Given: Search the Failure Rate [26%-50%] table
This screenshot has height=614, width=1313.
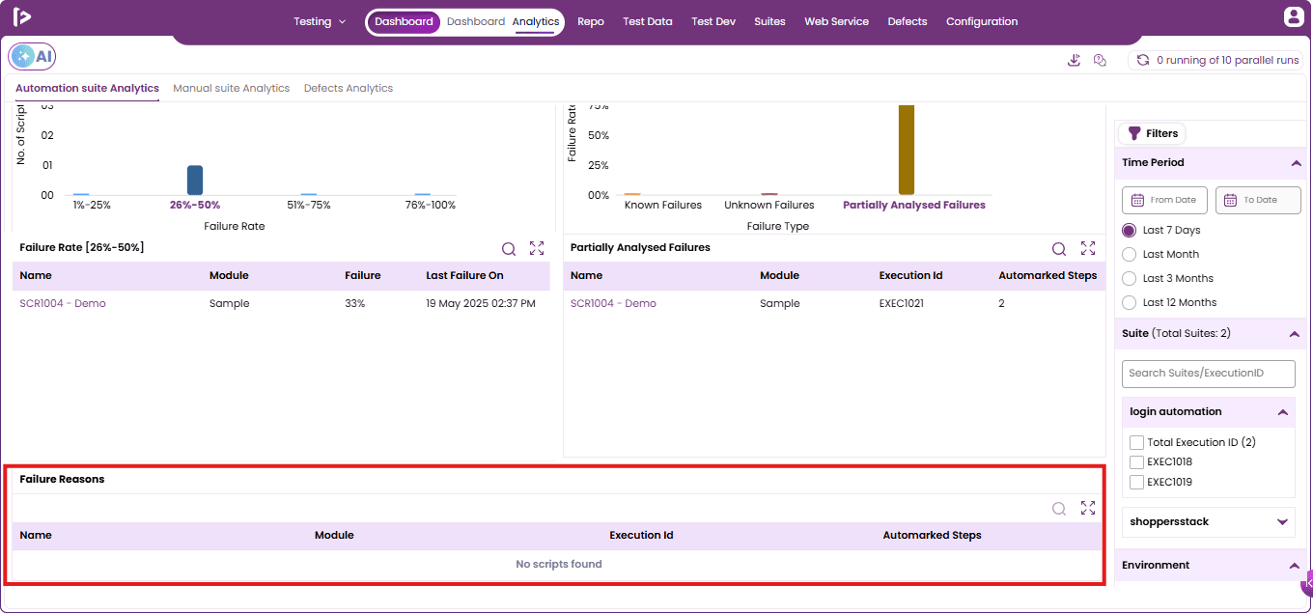Looking at the screenshot, I should [509, 249].
